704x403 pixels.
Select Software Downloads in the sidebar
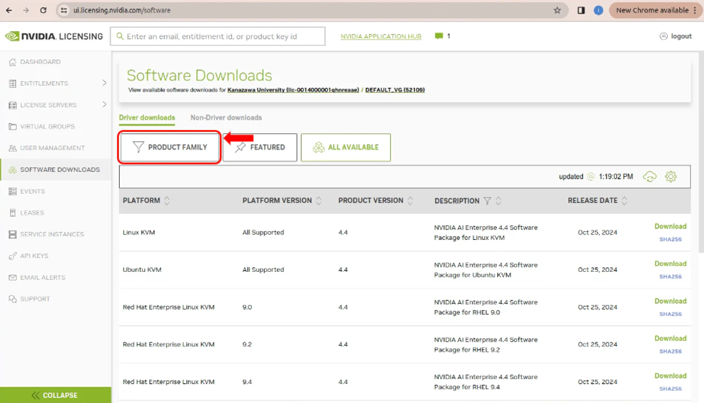[x=56, y=170]
